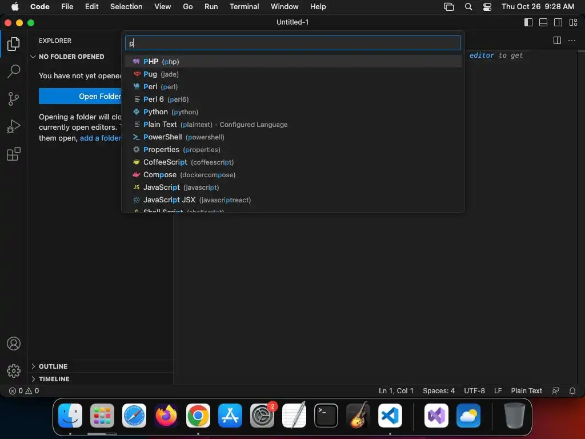Expand the Outline section
The width and height of the screenshot is (585, 439).
tap(53, 366)
